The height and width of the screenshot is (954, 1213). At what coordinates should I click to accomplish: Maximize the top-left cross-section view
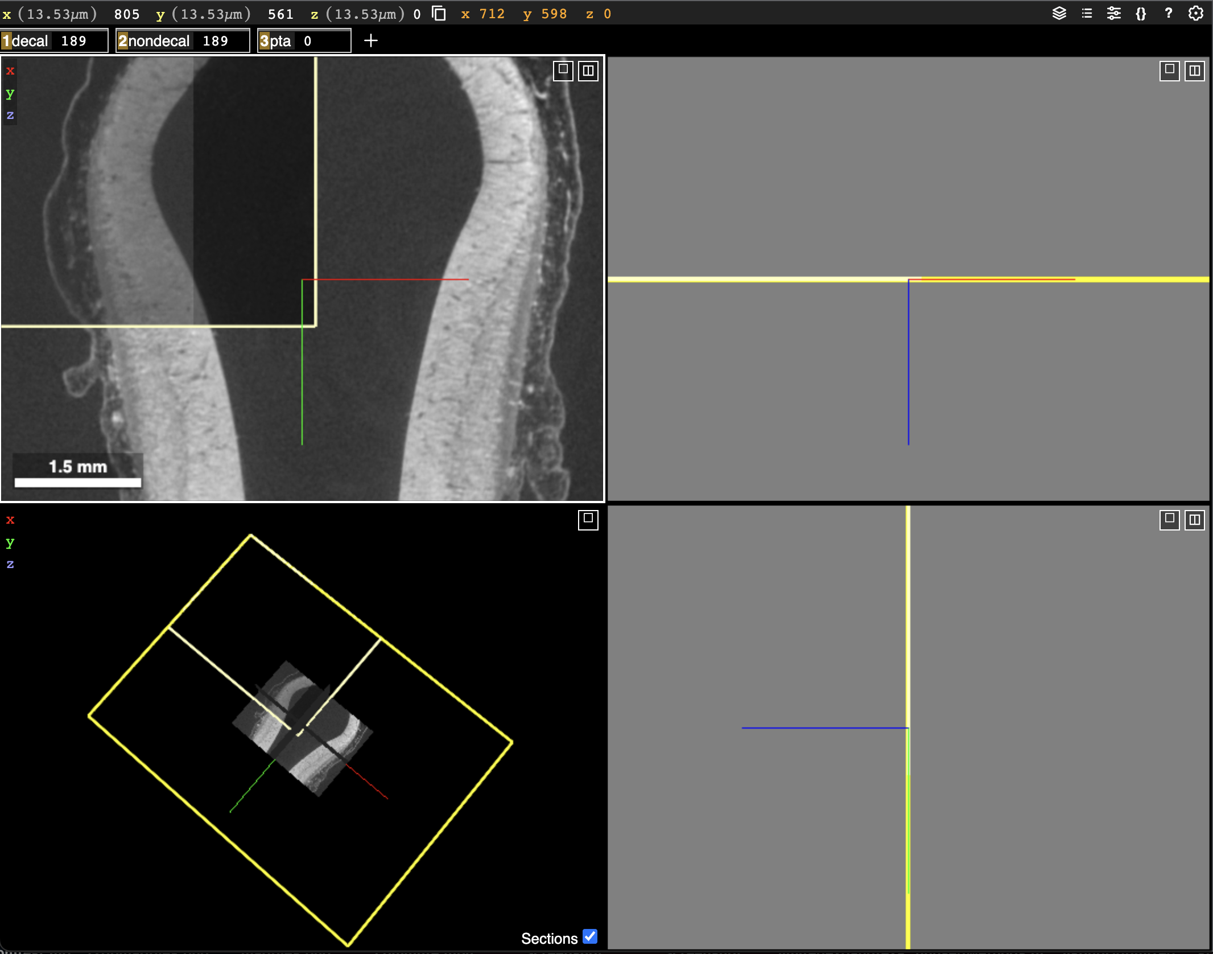[562, 71]
